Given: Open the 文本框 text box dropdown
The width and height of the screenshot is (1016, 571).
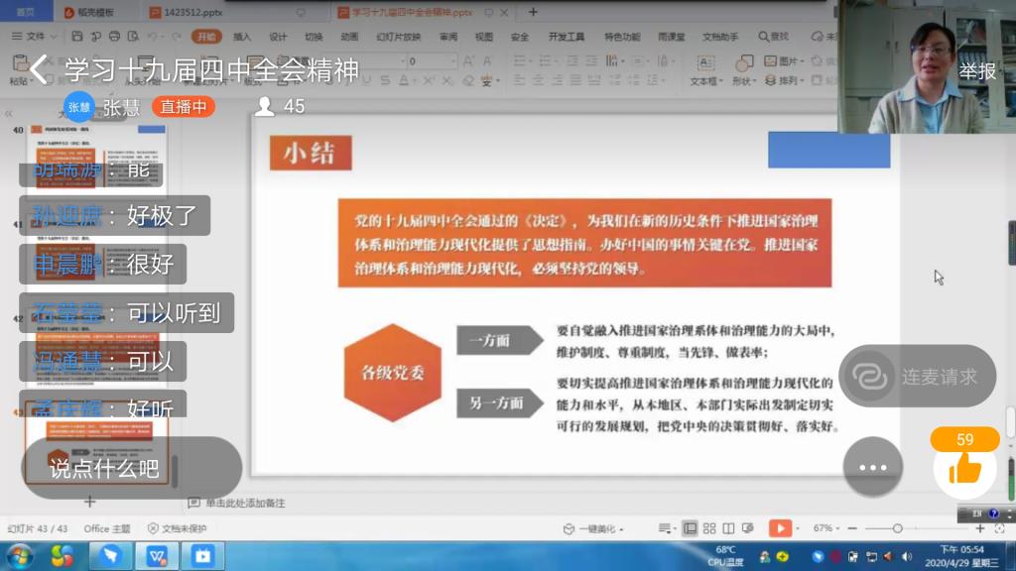Looking at the screenshot, I should coord(705,70).
